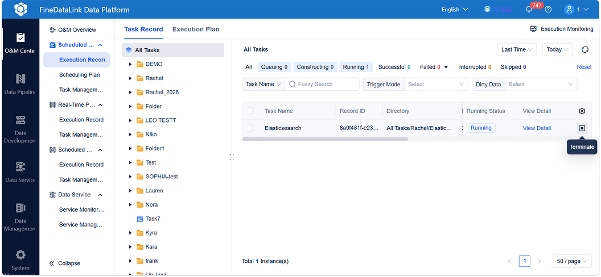Go to the next page arrow
Viewport: 601px width, 277px height.
point(540,262)
